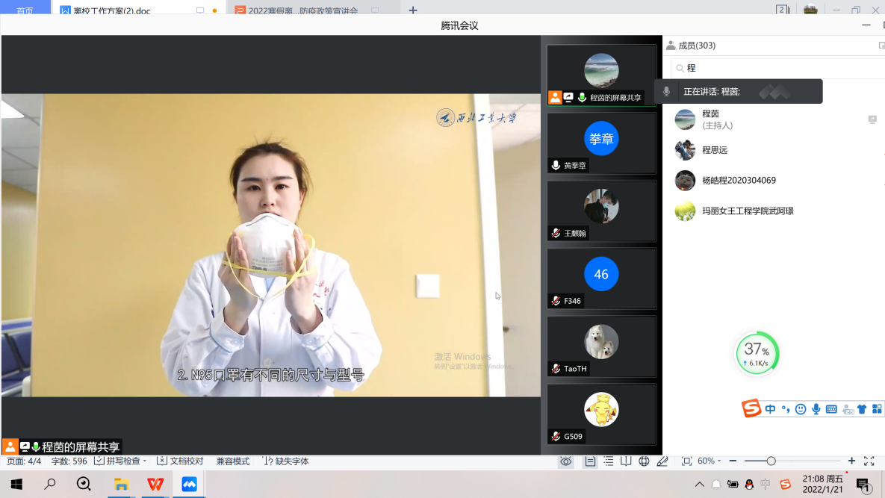The image size is (885, 498).
Task: Switch to outline view in status bar
Action: 609,461
